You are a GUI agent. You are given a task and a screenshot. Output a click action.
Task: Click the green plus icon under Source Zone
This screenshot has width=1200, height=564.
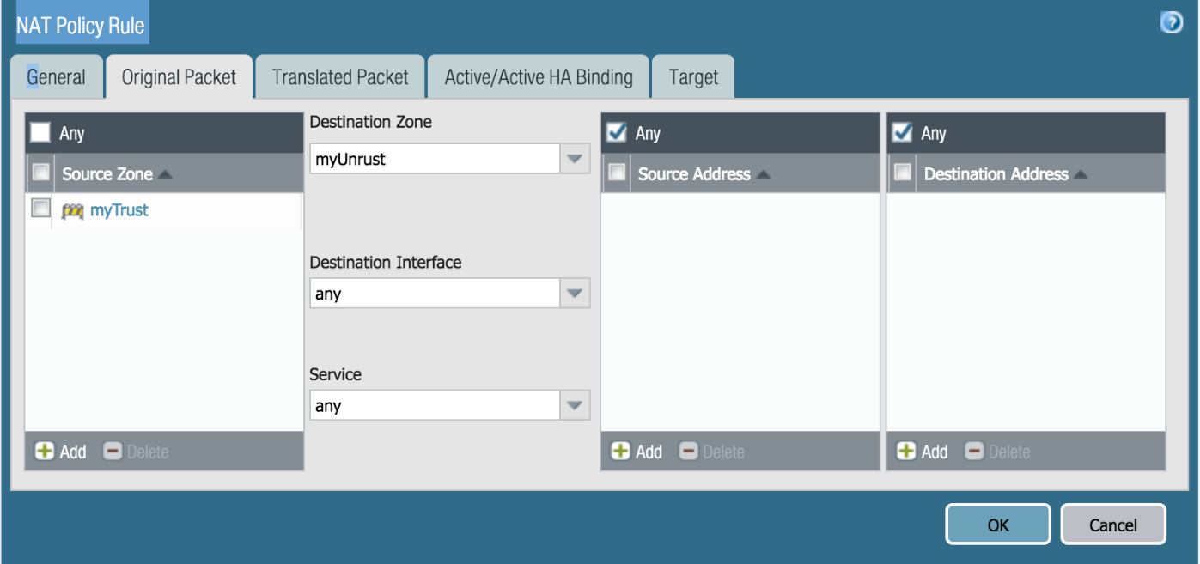[x=44, y=451]
